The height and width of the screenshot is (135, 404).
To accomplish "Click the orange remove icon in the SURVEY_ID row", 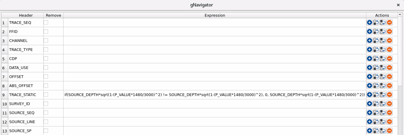I will (389, 104).
